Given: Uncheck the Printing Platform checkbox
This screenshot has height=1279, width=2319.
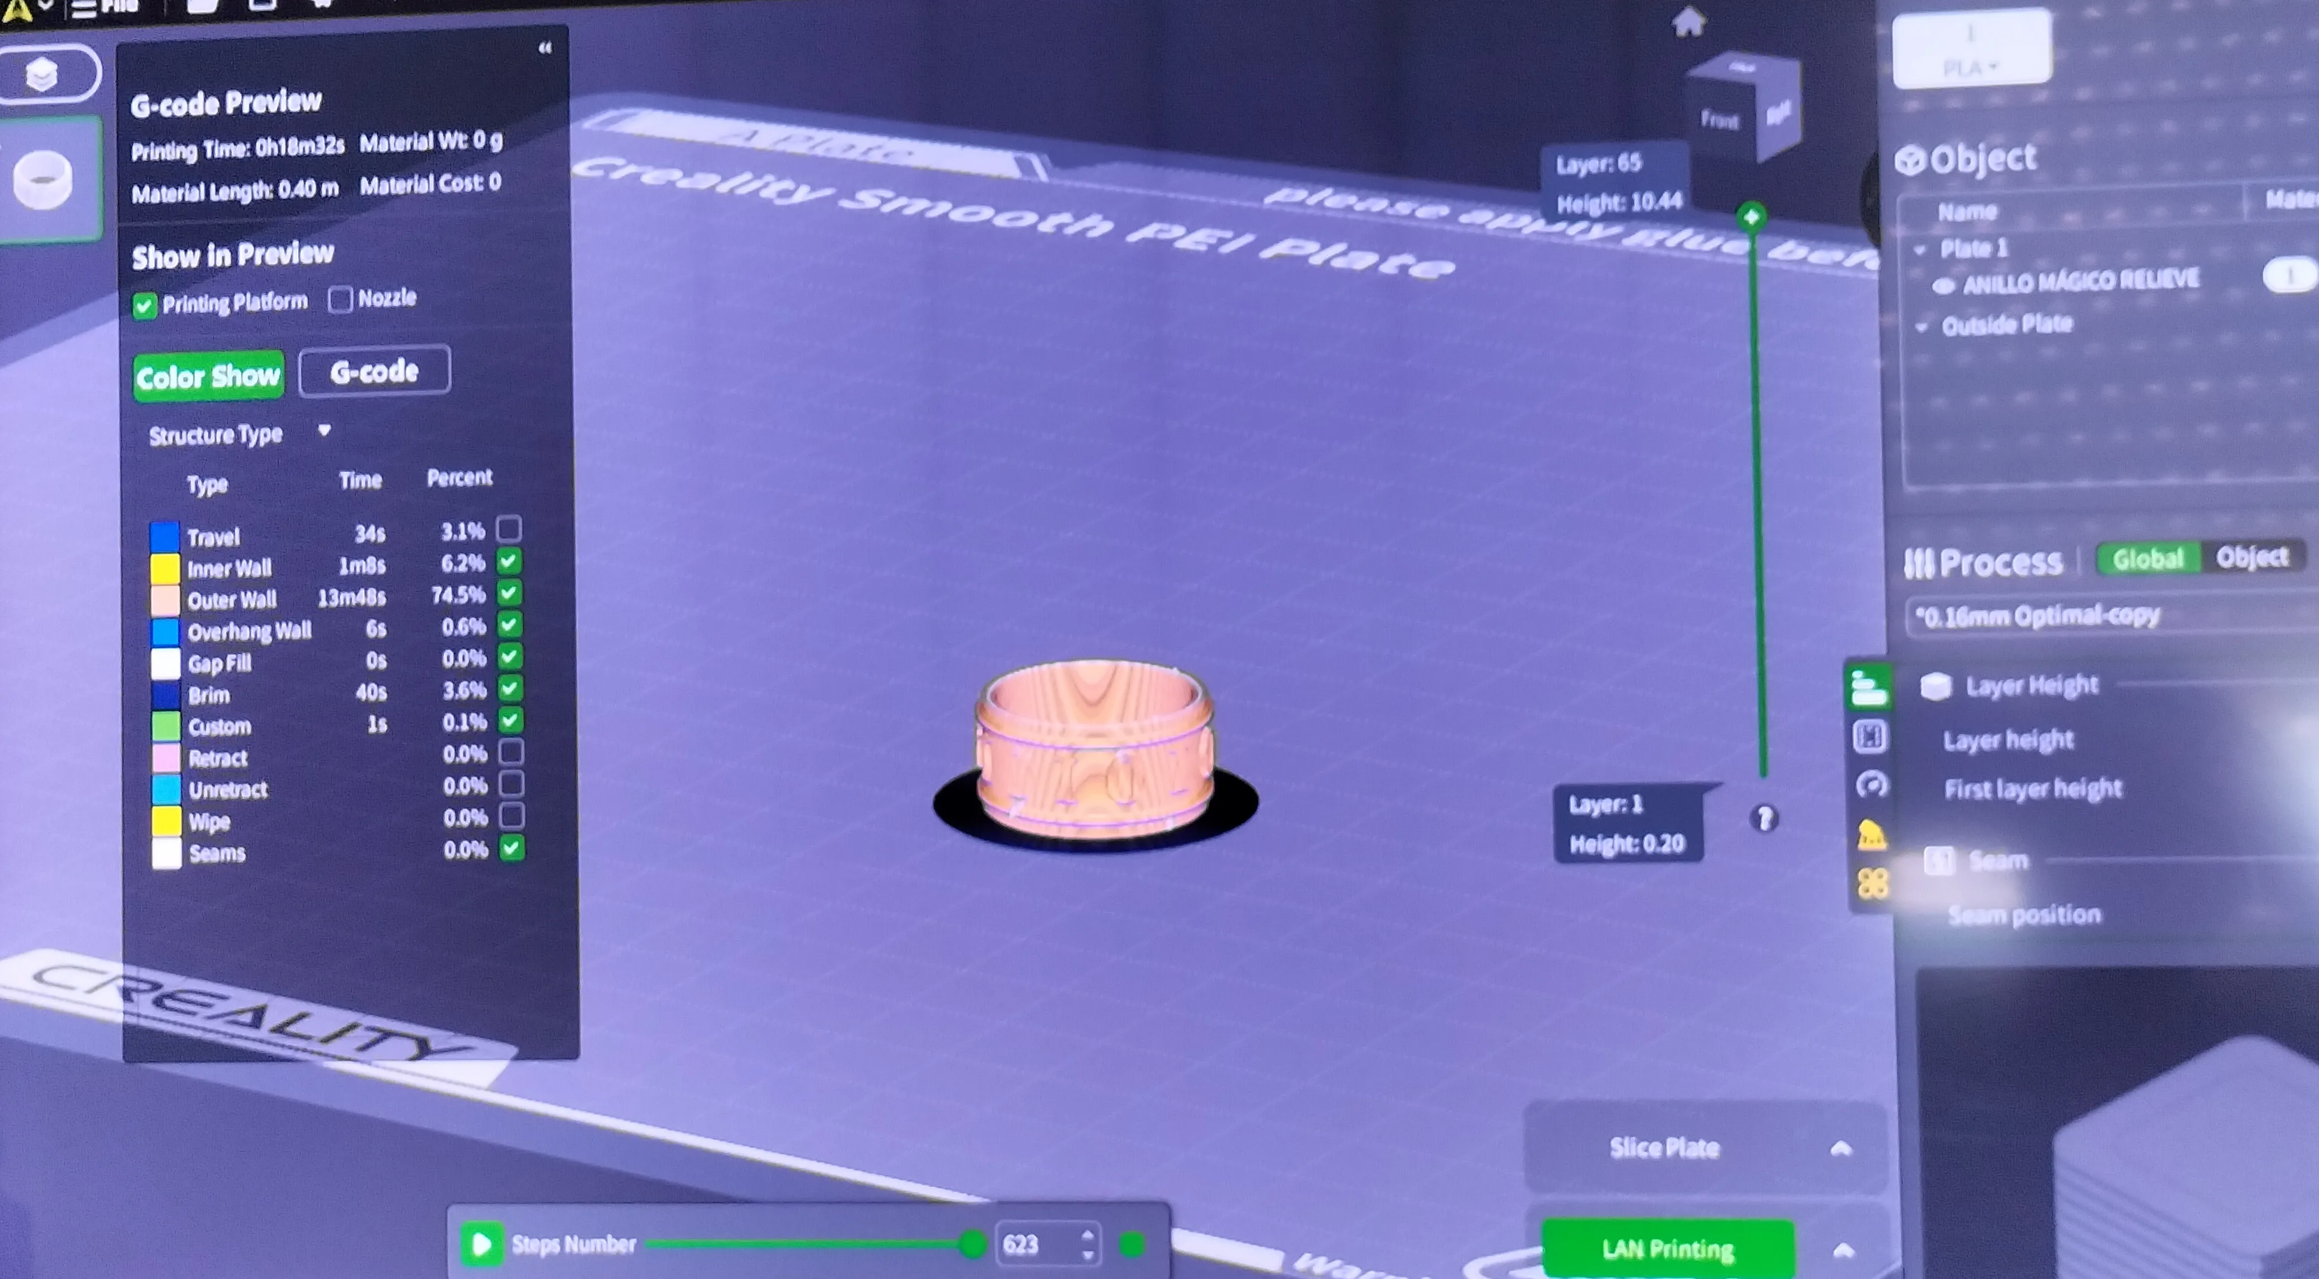Looking at the screenshot, I should [x=144, y=306].
